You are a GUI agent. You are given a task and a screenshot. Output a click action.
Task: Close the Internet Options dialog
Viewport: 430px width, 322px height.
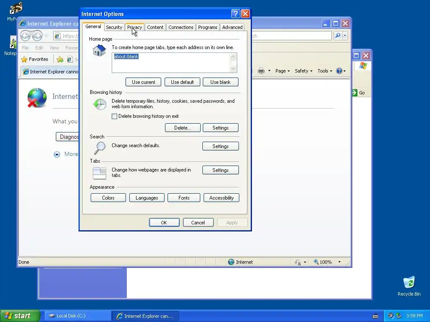(245, 14)
